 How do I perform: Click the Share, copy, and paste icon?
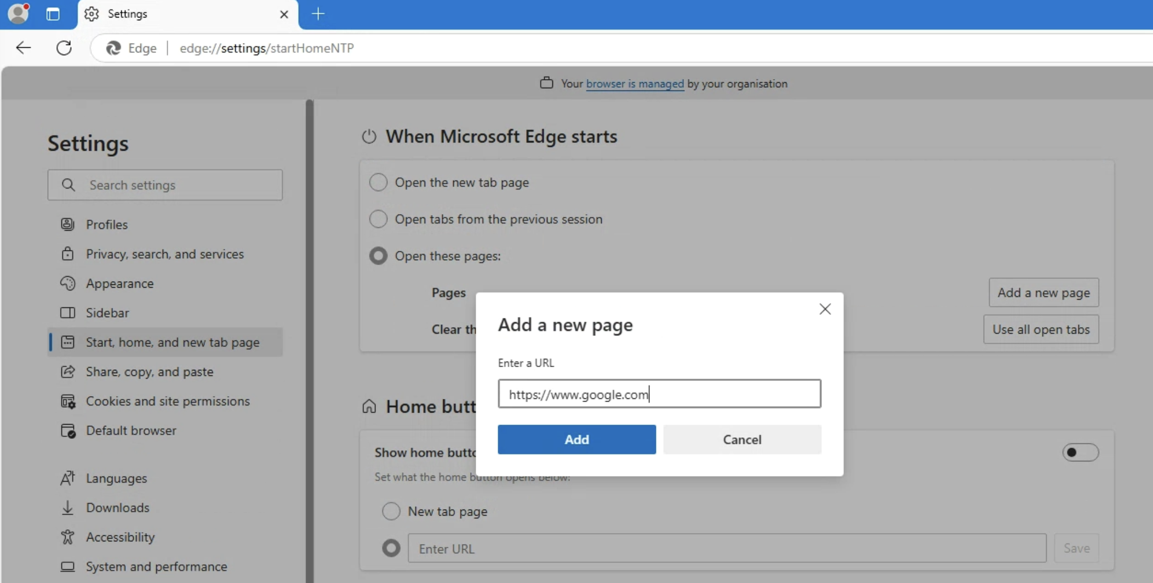point(67,371)
